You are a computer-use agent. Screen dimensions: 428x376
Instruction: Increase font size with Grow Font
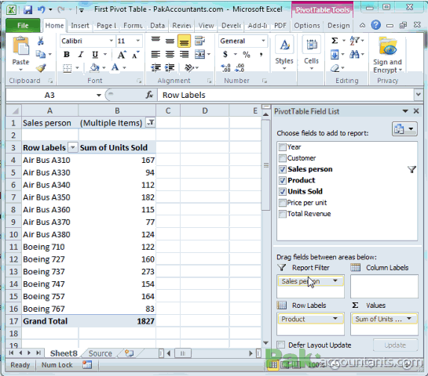pyautogui.click(x=122, y=55)
